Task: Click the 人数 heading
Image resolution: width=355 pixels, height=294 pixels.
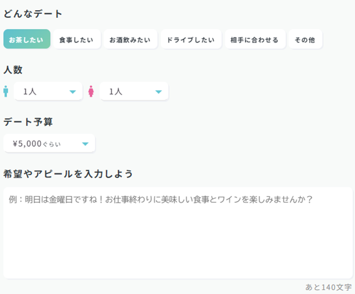Action: click(x=13, y=70)
